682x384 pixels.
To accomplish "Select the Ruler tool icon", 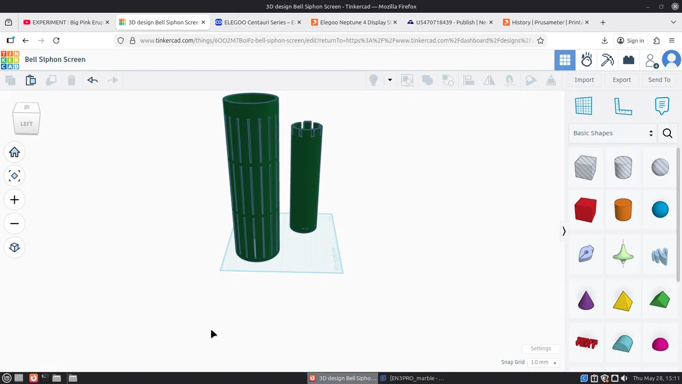I will coord(623,106).
